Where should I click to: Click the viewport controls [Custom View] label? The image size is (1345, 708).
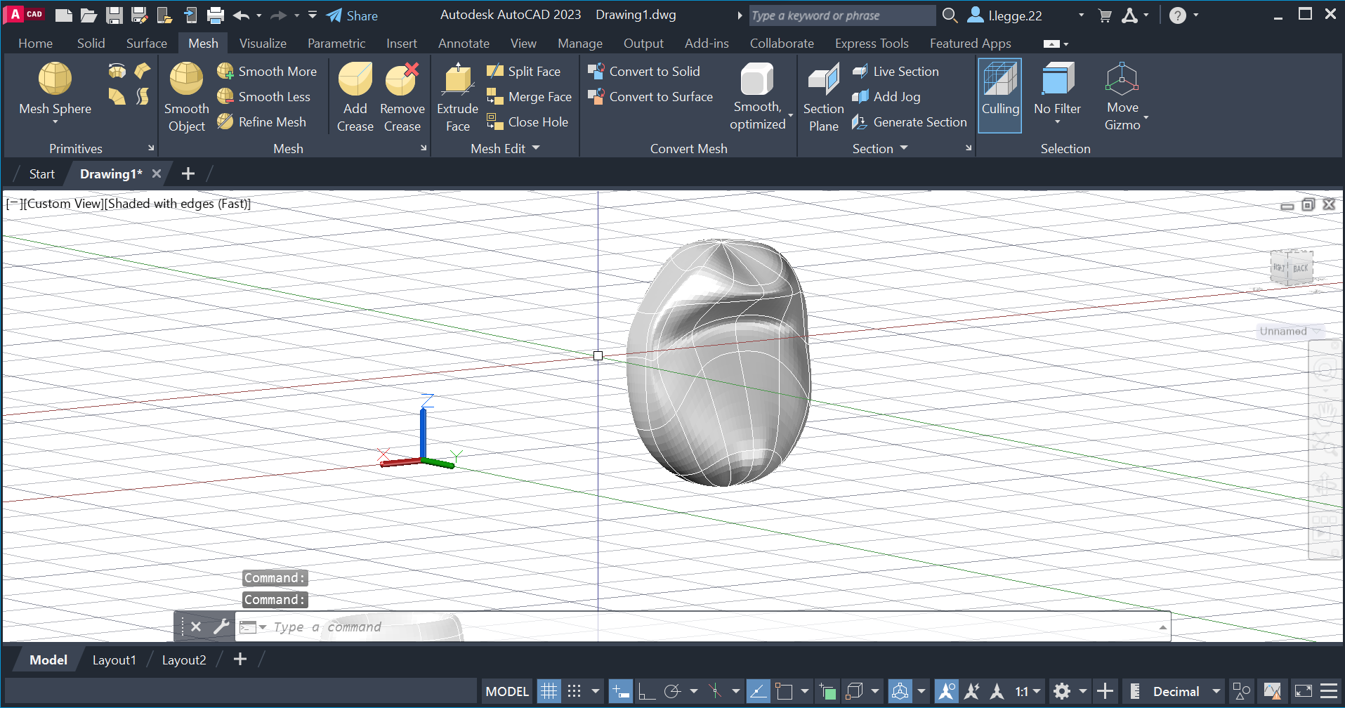click(63, 204)
